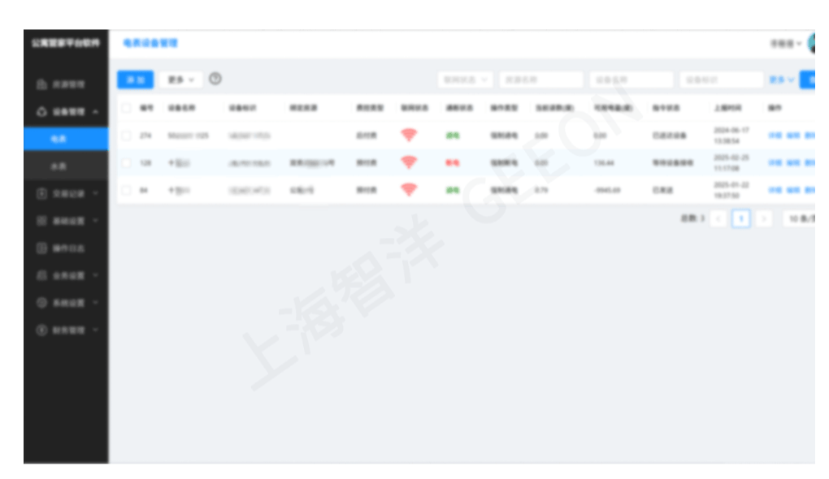Viewport: 829px width, 479px height.
Task: Click the Wi-Fi status icon in row 274
Action: pos(409,136)
